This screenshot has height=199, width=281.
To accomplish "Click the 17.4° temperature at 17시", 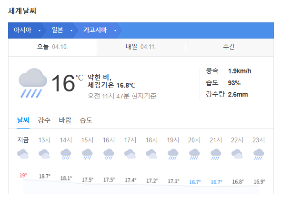I will 130,180.
